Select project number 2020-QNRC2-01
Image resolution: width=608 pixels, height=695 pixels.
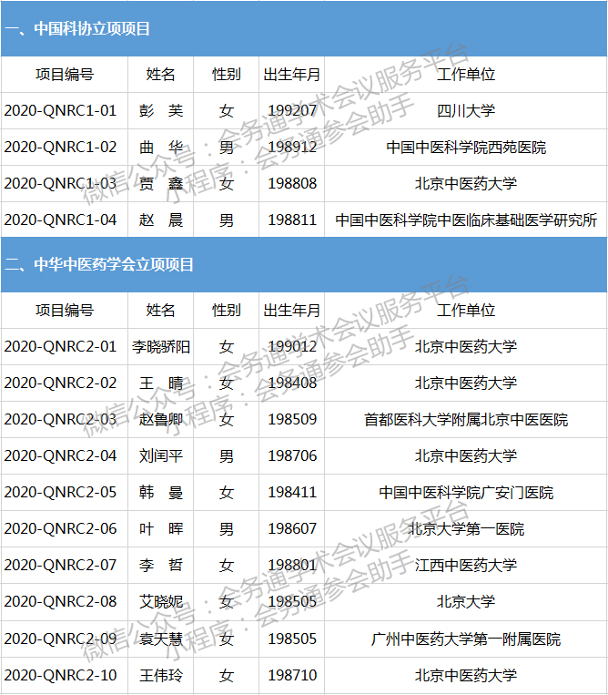point(61,346)
